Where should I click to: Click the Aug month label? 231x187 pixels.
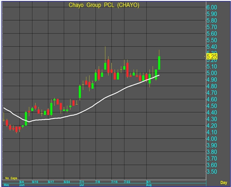(149, 185)
